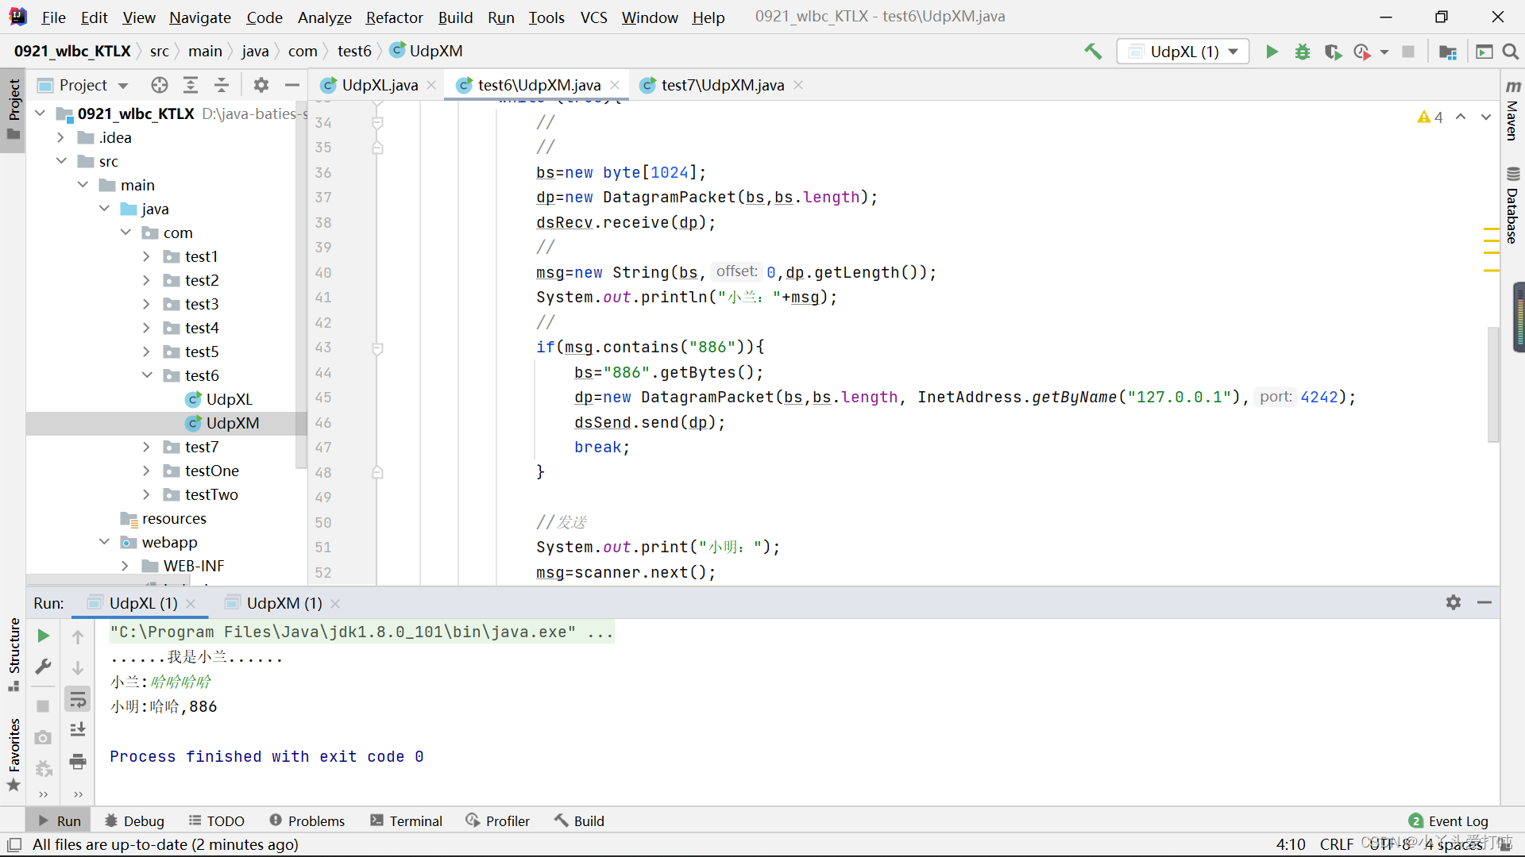1525x857 pixels.
Task: Open the TODO tool window
Action: point(217,820)
